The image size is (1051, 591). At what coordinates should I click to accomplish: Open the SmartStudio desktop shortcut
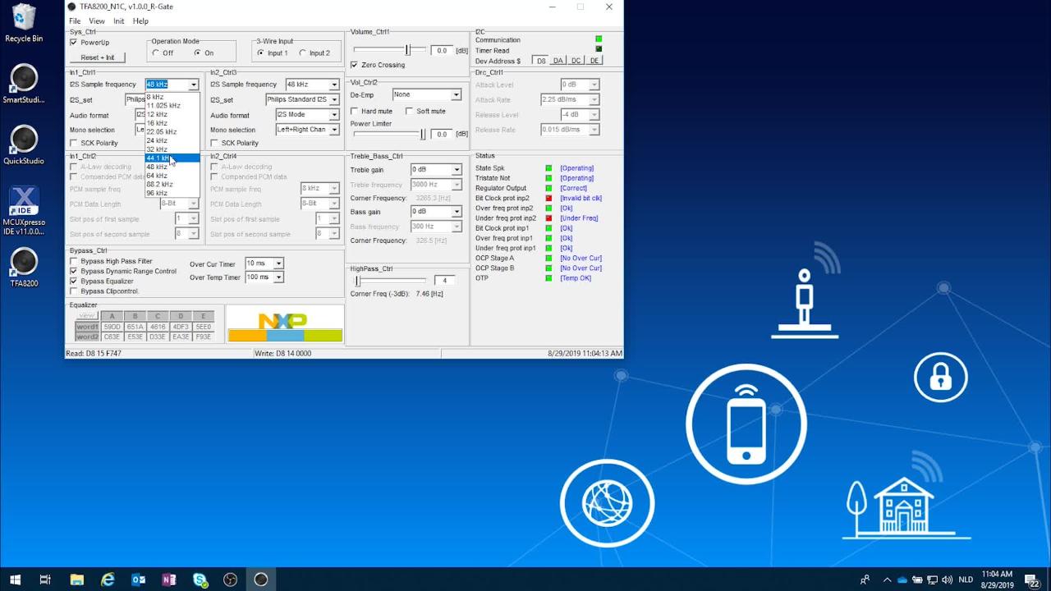click(24, 80)
